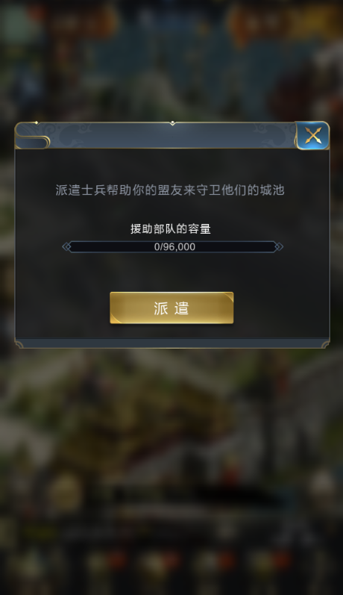
Task: Select the 0/96,000 capacity value
Action: click(x=174, y=246)
